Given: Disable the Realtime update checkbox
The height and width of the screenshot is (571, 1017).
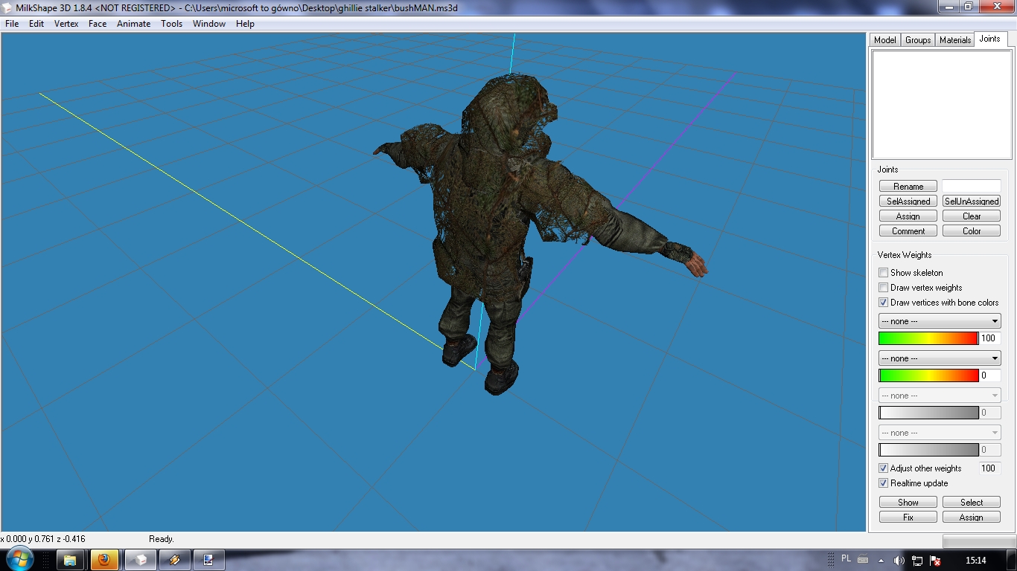Looking at the screenshot, I should [884, 483].
